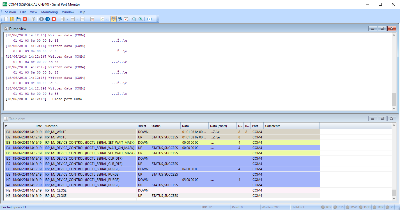
Task: Open the dropdown arrow beside the Terminal view icon
Action: pyautogui.click(x=97, y=19)
